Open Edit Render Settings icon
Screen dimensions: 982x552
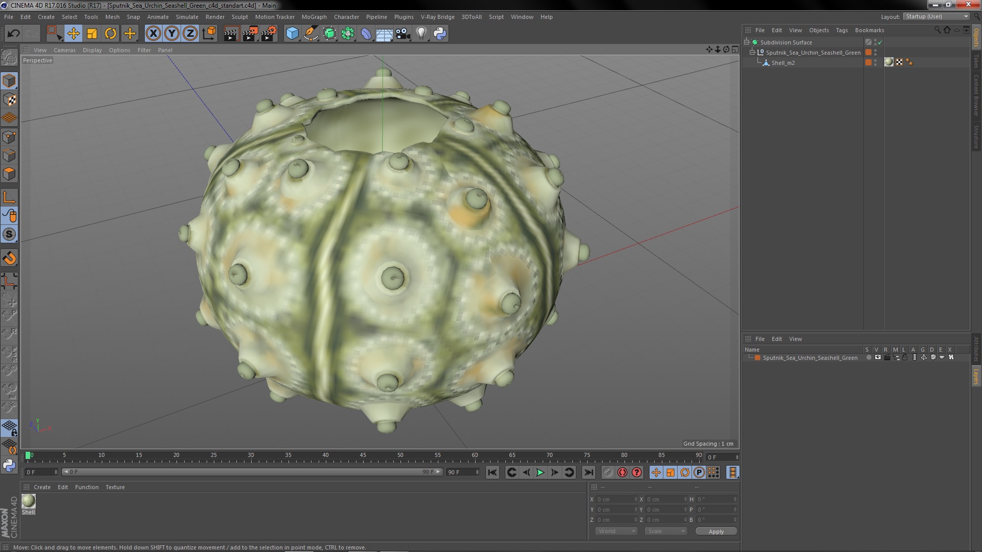click(269, 34)
